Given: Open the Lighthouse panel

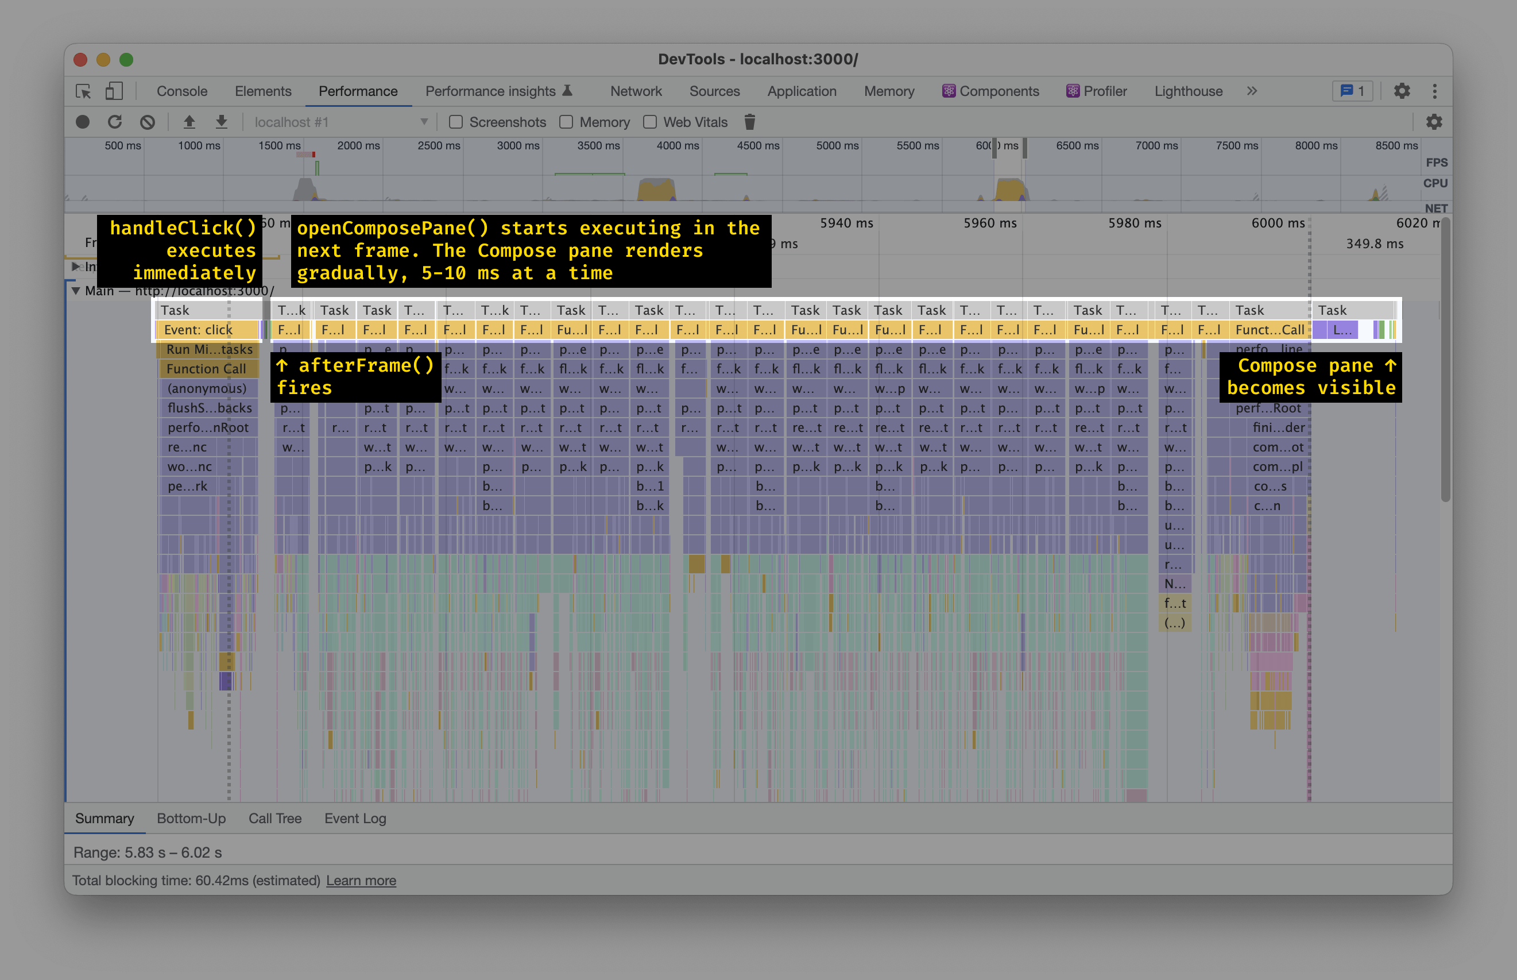Looking at the screenshot, I should (1187, 91).
